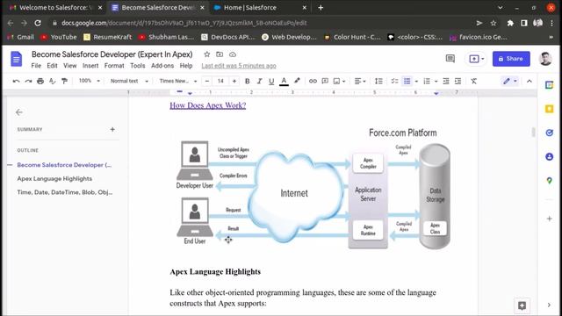Click the Insert link icon
Screen dimensions: 562x316
(313, 82)
